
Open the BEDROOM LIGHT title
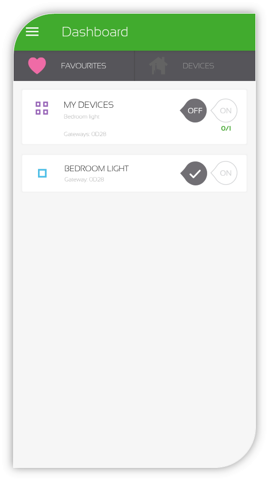click(96, 168)
